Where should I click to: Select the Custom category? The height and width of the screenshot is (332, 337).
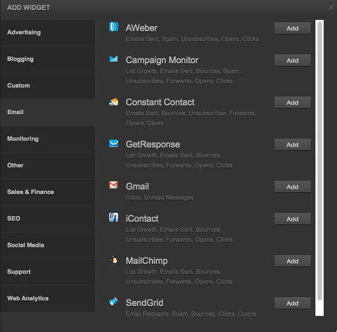pos(48,86)
